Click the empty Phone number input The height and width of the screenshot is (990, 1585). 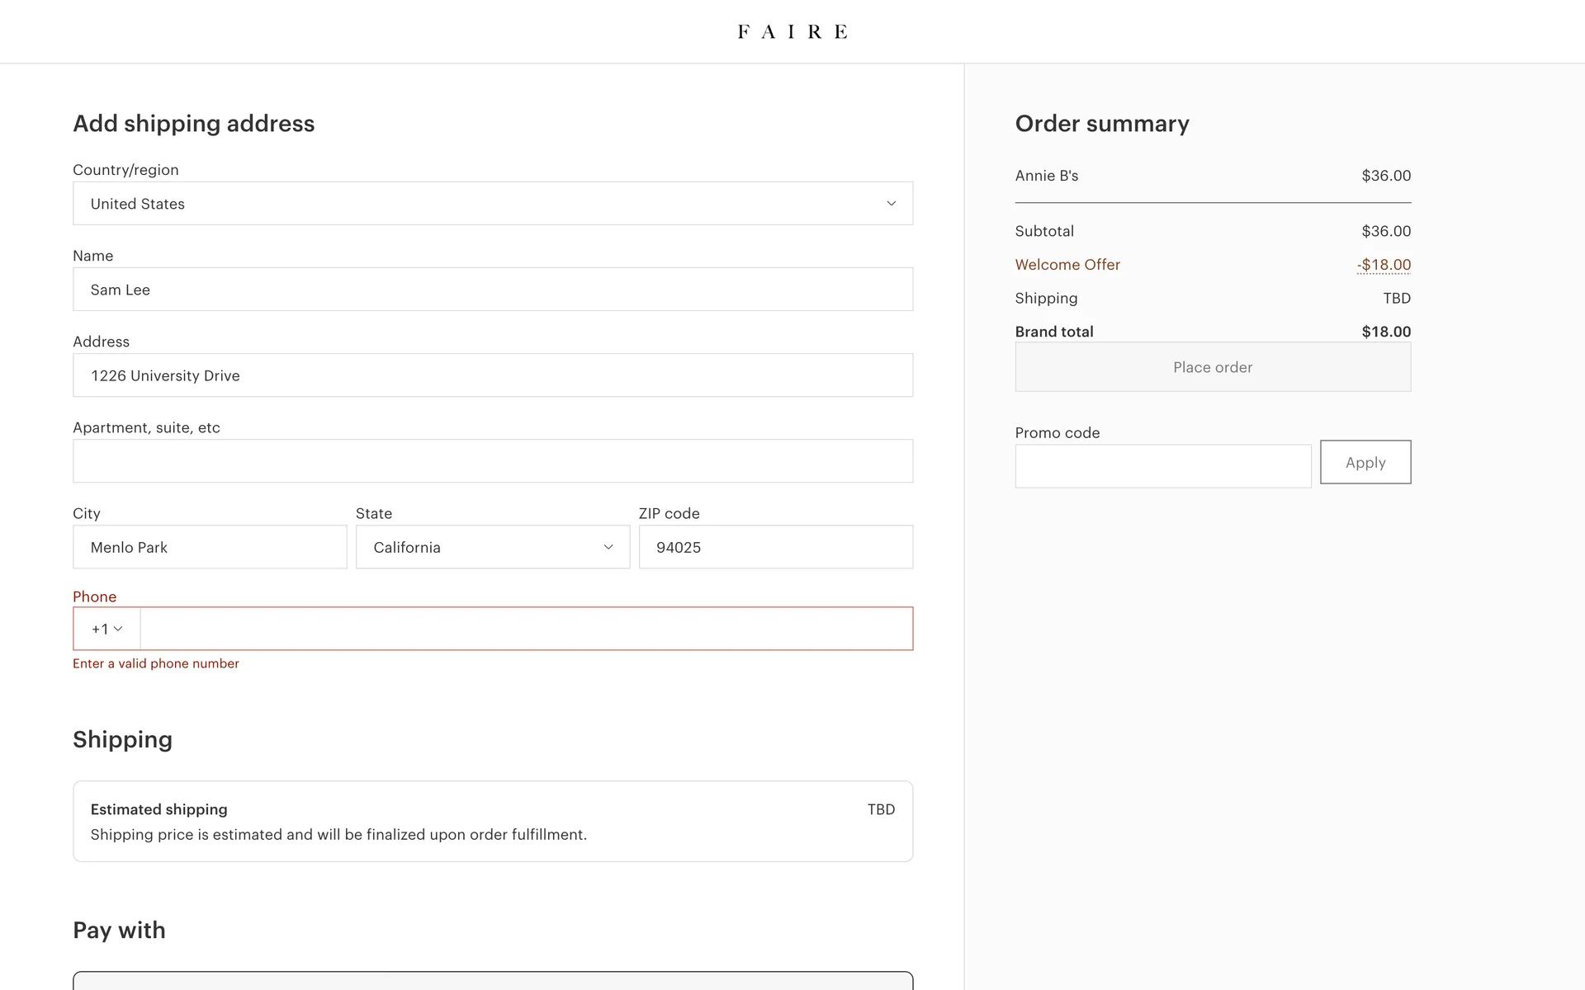[526, 629]
